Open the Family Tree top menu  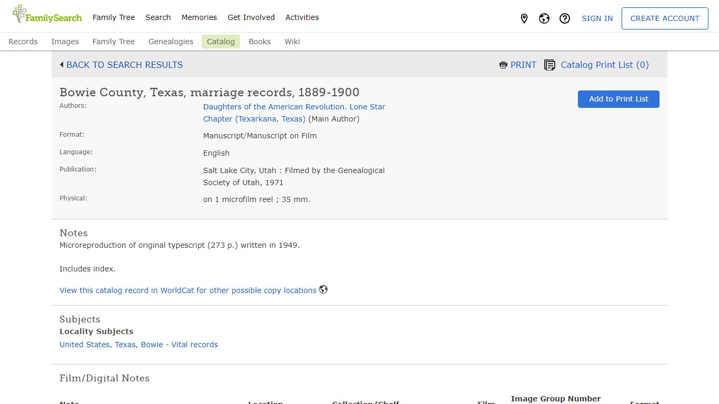coord(114,17)
